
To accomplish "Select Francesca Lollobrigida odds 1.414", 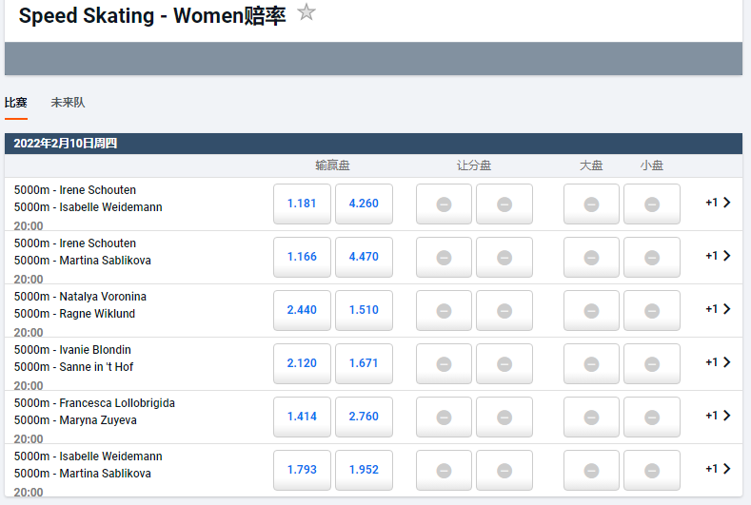I will pos(302,417).
